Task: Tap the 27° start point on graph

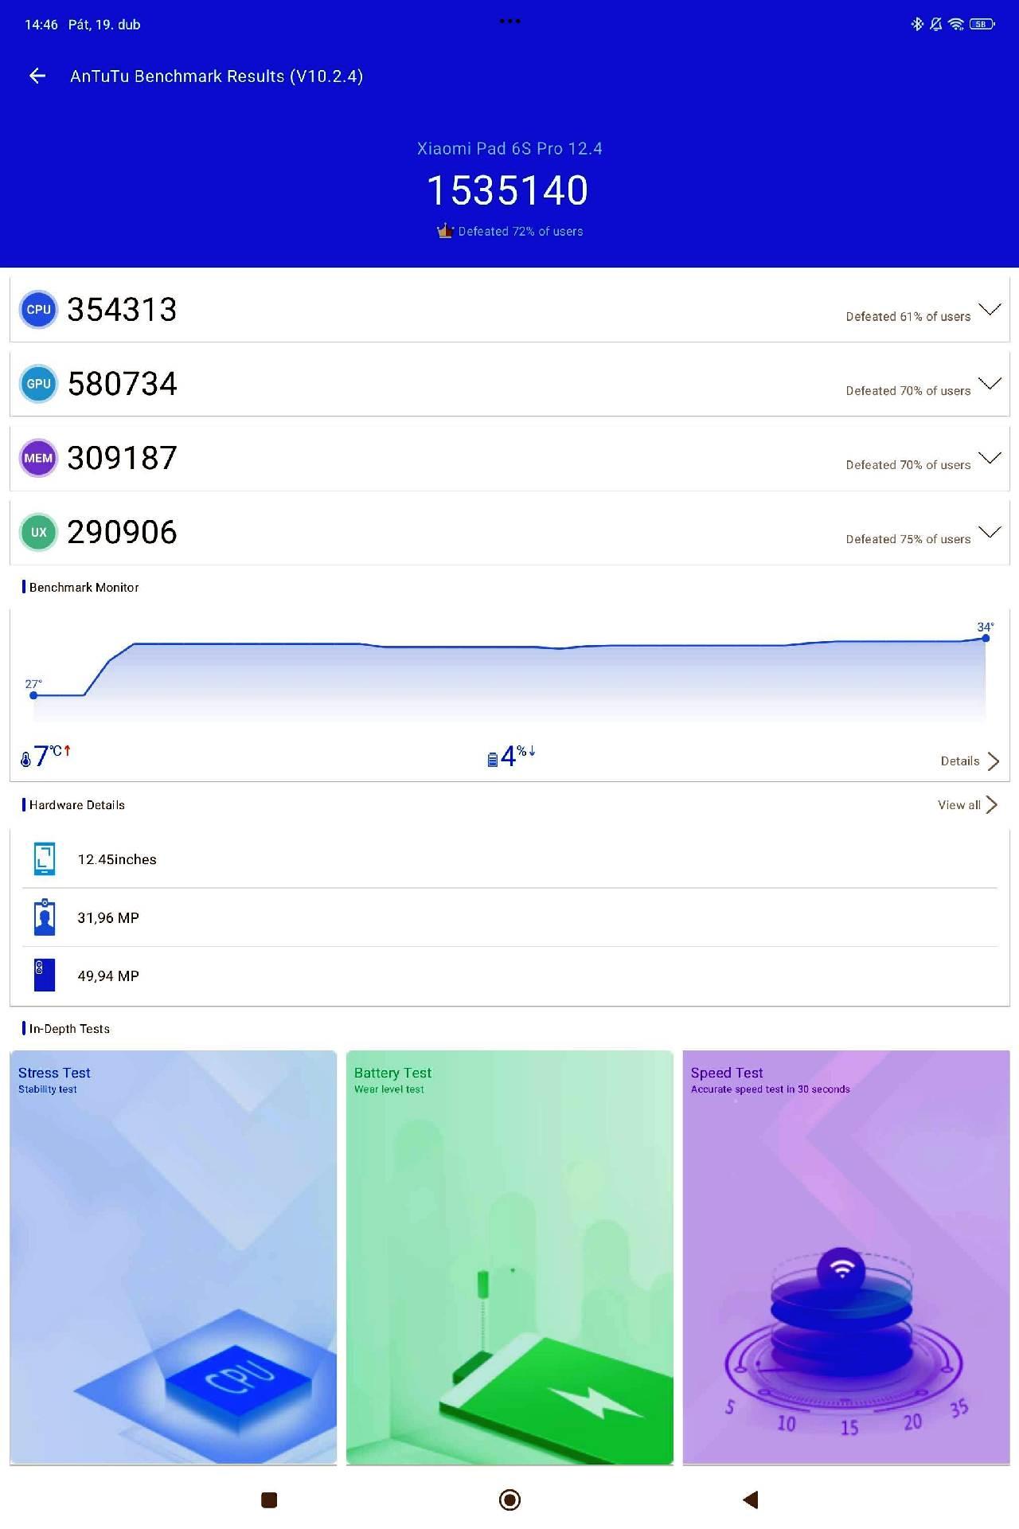Action: (x=33, y=695)
